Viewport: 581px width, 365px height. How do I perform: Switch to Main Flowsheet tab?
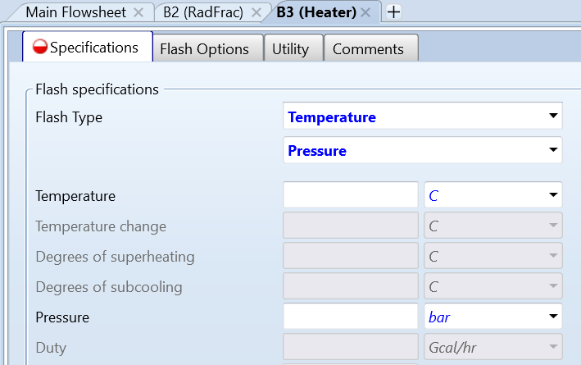[x=75, y=12]
